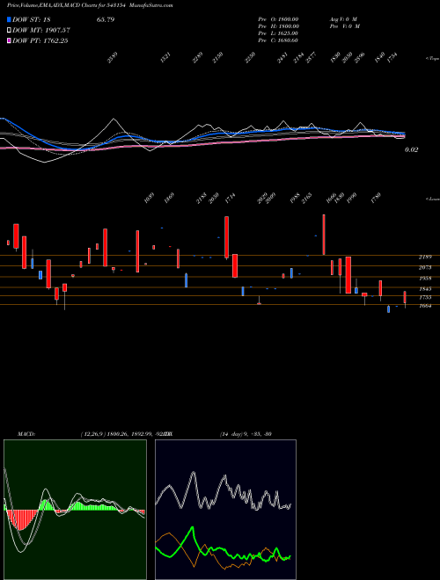The image size is (440, 580).
Task: Click the 'MACD:' panel heading
Action: [26, 434]
